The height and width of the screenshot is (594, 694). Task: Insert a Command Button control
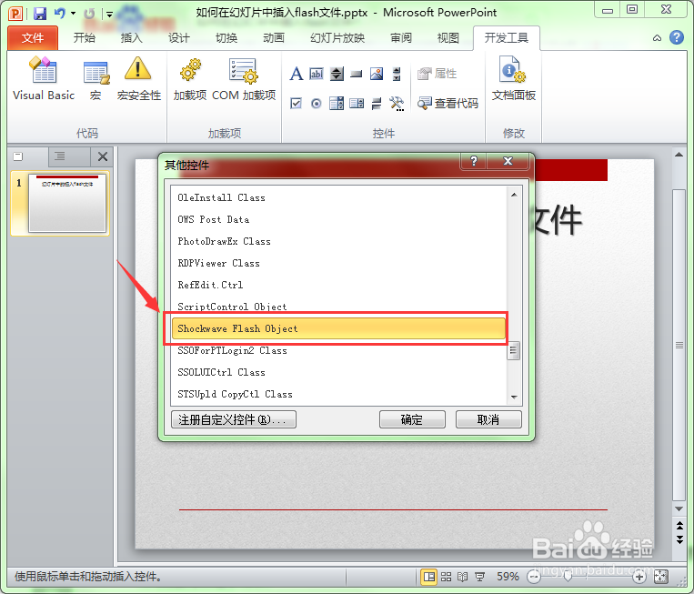coord(357,74)
